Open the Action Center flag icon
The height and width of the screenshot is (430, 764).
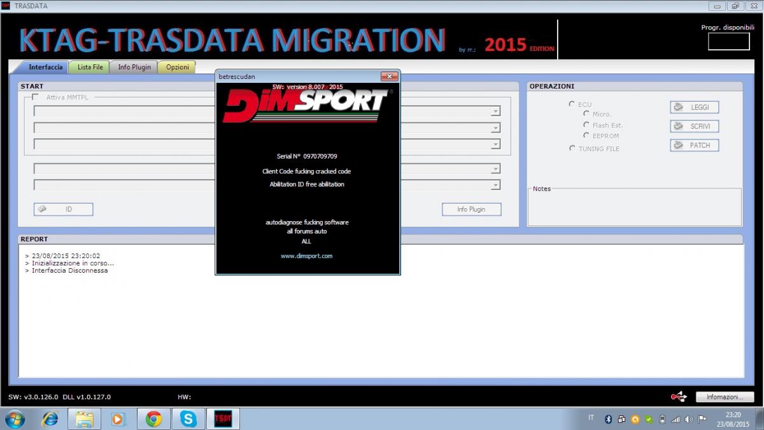tap(702, 419)
